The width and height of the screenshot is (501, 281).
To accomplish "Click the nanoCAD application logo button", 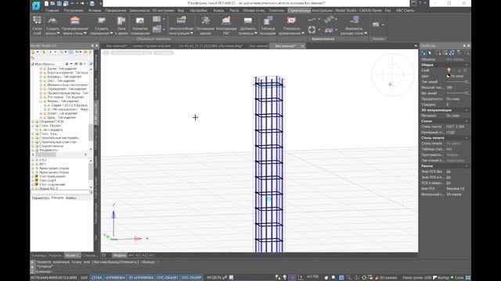I will (36, 5).
